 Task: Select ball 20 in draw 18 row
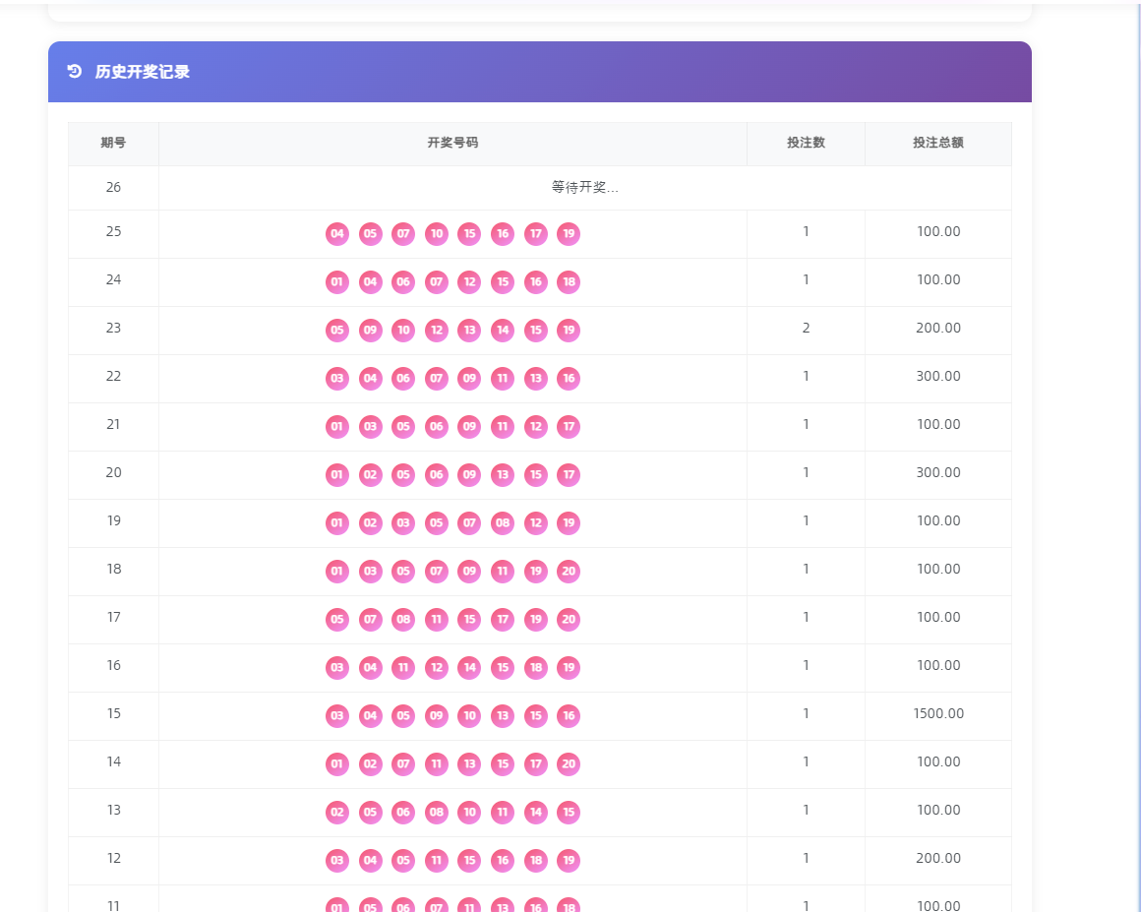pyautogui.click(x=568, y=572)
